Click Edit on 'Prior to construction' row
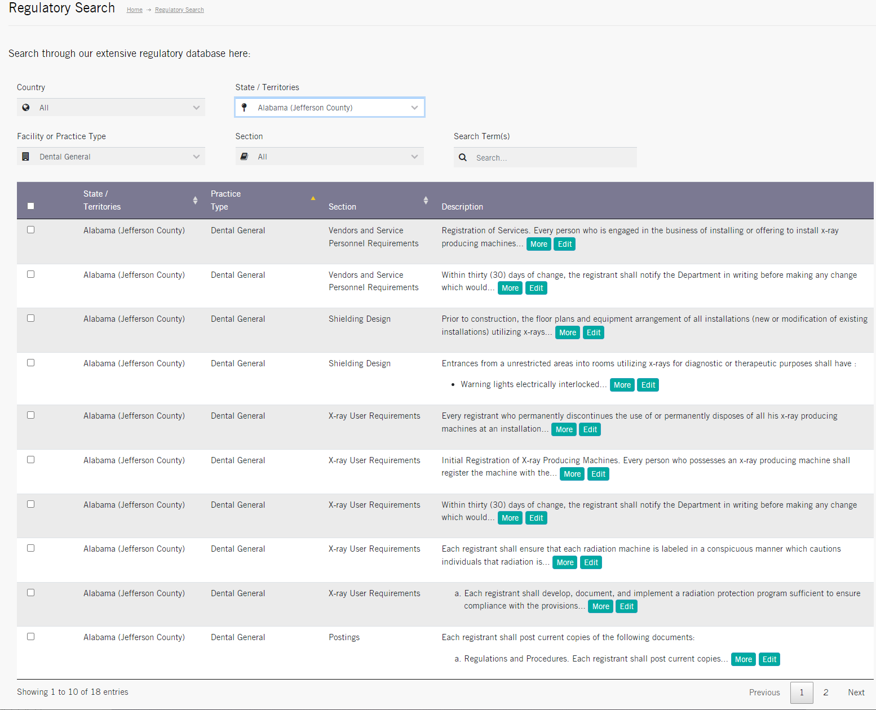The width and height of the screenshot is (876, 710). click(x=594, y=332)
